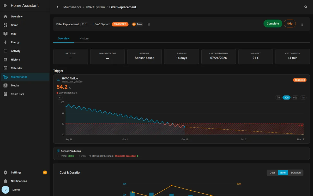The image size is (313, 196).
Task: Open the chart filter icon button
Action: [59, 97]
